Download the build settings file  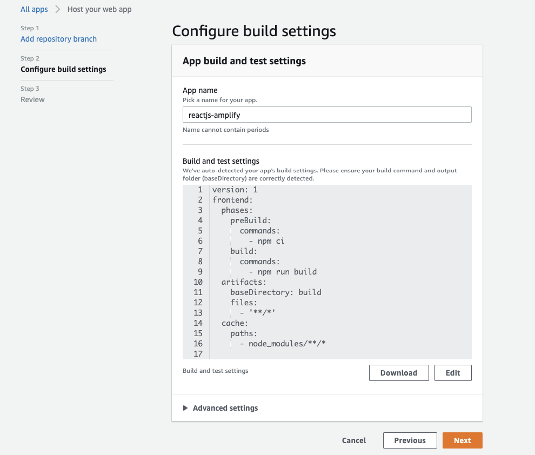[398, 373]
